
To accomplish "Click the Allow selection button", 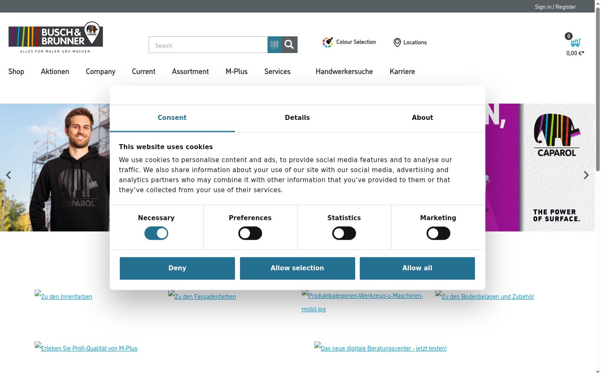I will point(297,268).
